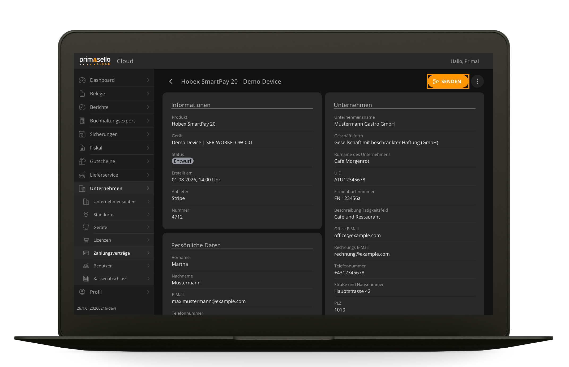Screen dimensions: 569x367
Task: Send the contract with SENDEN button
Action: (x=448, y=81)
